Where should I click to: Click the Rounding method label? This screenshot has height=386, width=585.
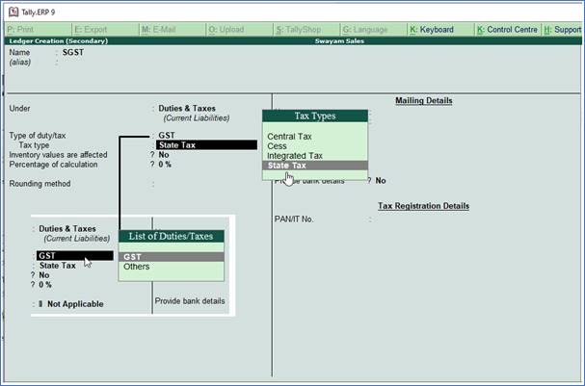[40, 184]
